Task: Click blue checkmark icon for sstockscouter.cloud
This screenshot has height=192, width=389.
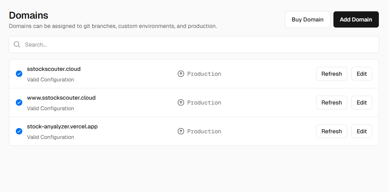Action: point(19,74)
